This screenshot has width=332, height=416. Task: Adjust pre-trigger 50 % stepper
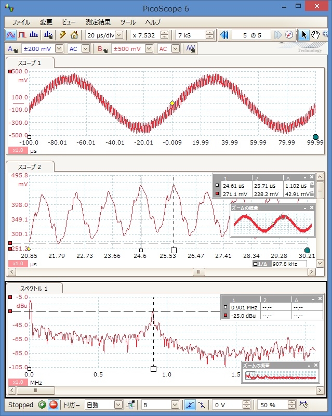(291, 405)
